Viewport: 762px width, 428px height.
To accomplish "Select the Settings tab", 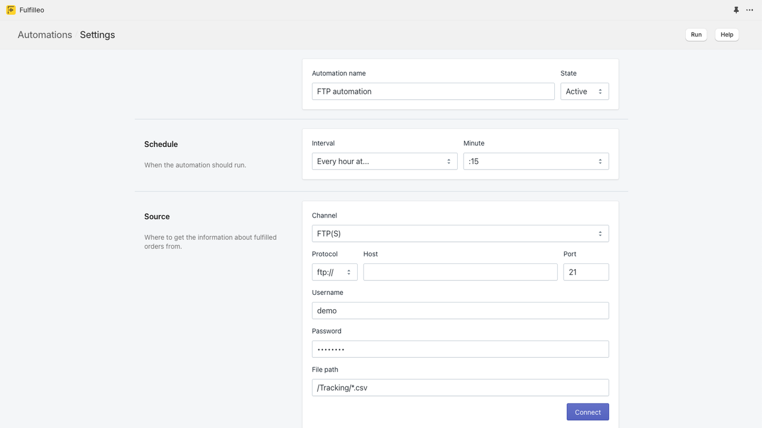I will (97, 34).
